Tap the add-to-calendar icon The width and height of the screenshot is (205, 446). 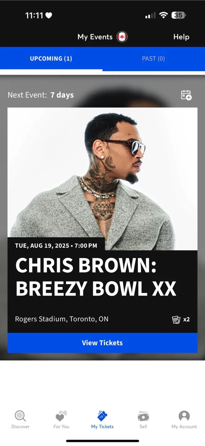coord(186,95)
